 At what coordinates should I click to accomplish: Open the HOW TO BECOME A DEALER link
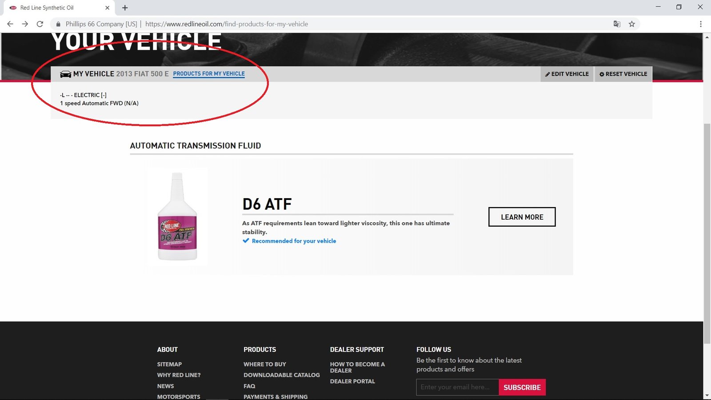357,367
